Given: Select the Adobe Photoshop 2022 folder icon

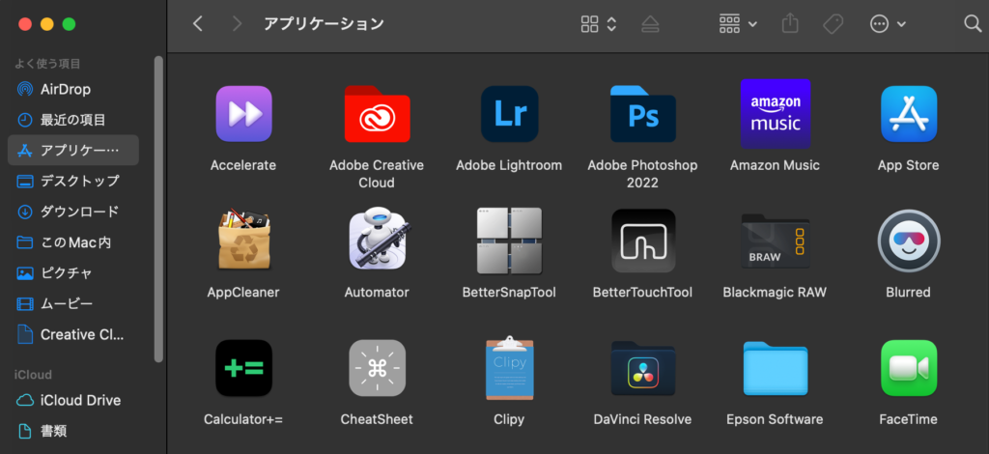Looking at the screenshot, I should pyautogui.click(x=642, y=114).
